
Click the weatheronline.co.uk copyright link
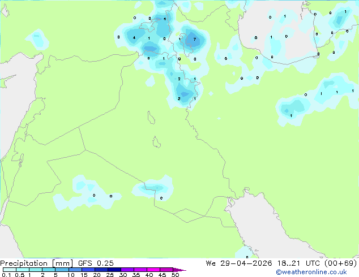tap(311, 272)
